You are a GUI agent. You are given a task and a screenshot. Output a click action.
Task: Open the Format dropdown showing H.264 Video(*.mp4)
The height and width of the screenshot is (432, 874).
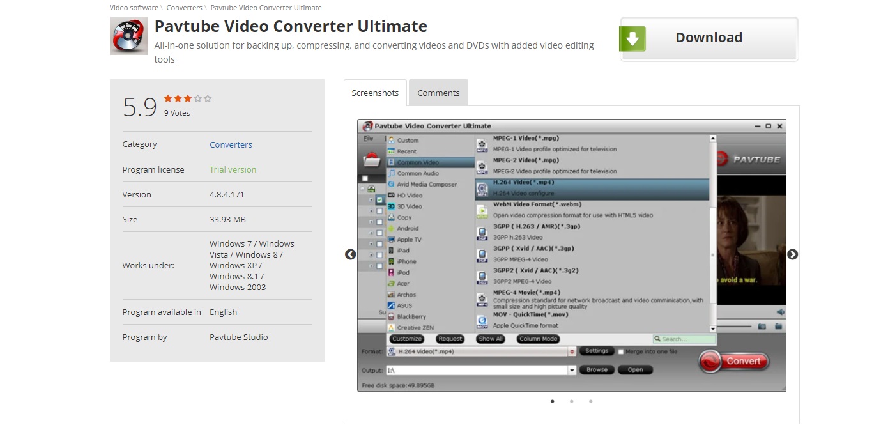tap(482, 351)
